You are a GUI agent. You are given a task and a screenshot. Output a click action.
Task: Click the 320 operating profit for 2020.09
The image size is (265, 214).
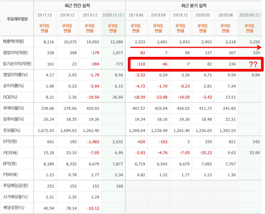point(256,53)
